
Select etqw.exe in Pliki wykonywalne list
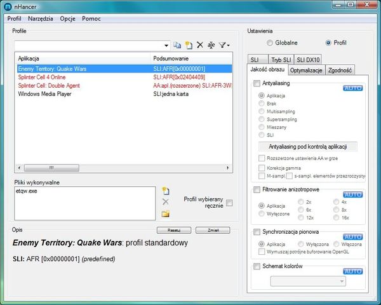click(x=27, y=191)
